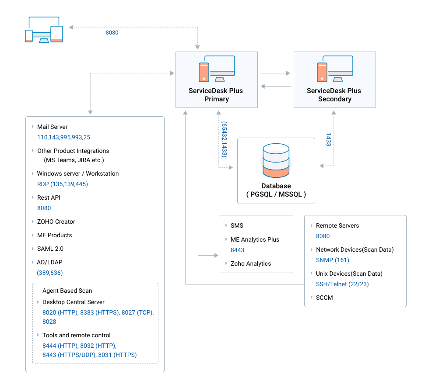Screen dimensions: 439x381
Task: Click the ME Analytics Plus bullet arrow
Action: (226, 239)
